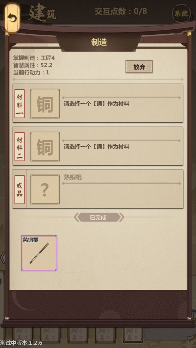The image size is (196, 348).
Task: Tap the lantern back arrow icon
Action: [x=12, y=18]
